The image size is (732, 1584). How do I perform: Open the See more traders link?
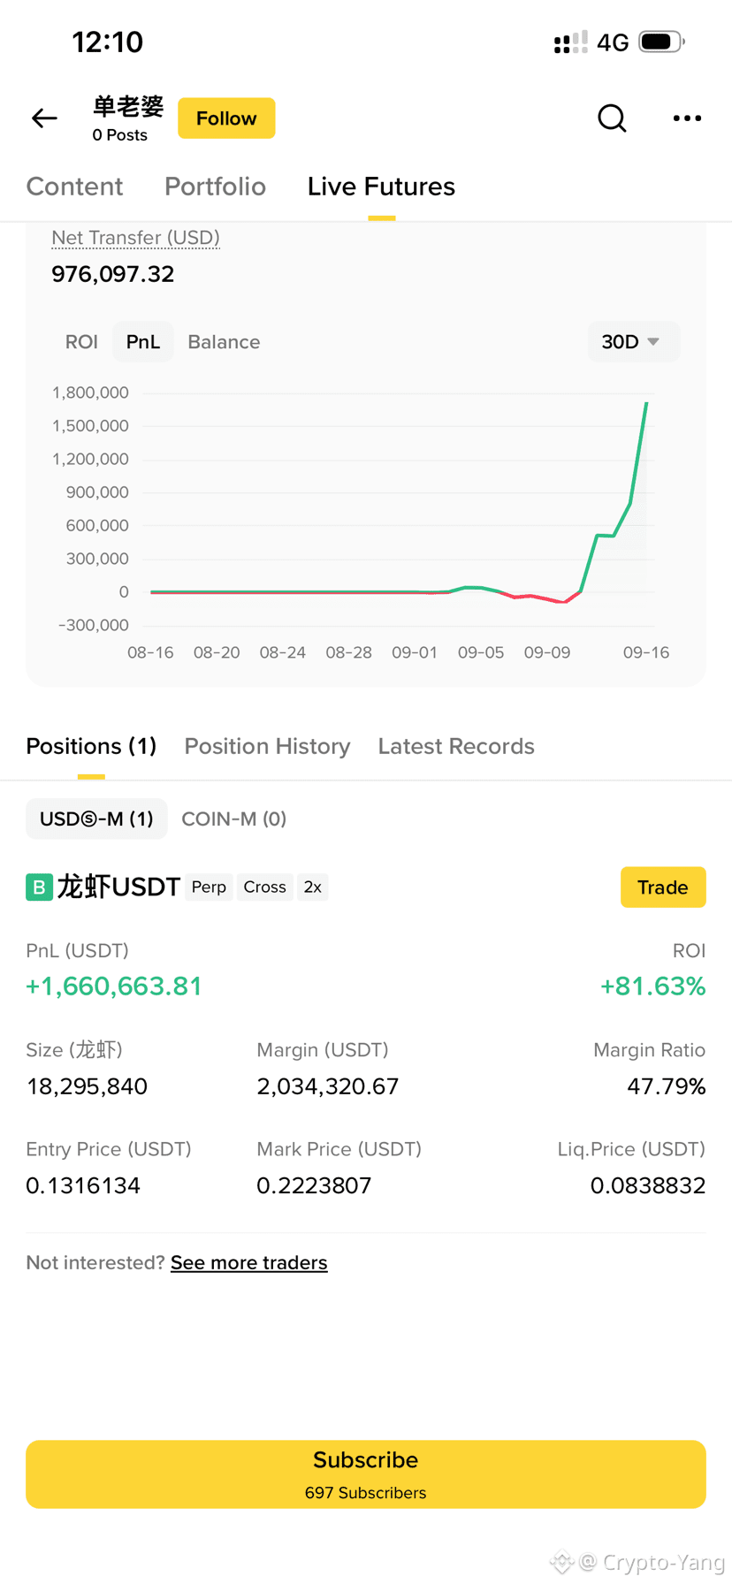248,1262
